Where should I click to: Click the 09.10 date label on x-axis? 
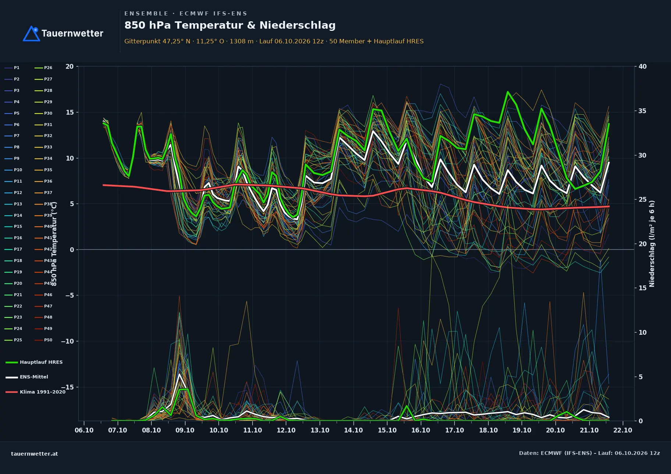tap(185, 430)
